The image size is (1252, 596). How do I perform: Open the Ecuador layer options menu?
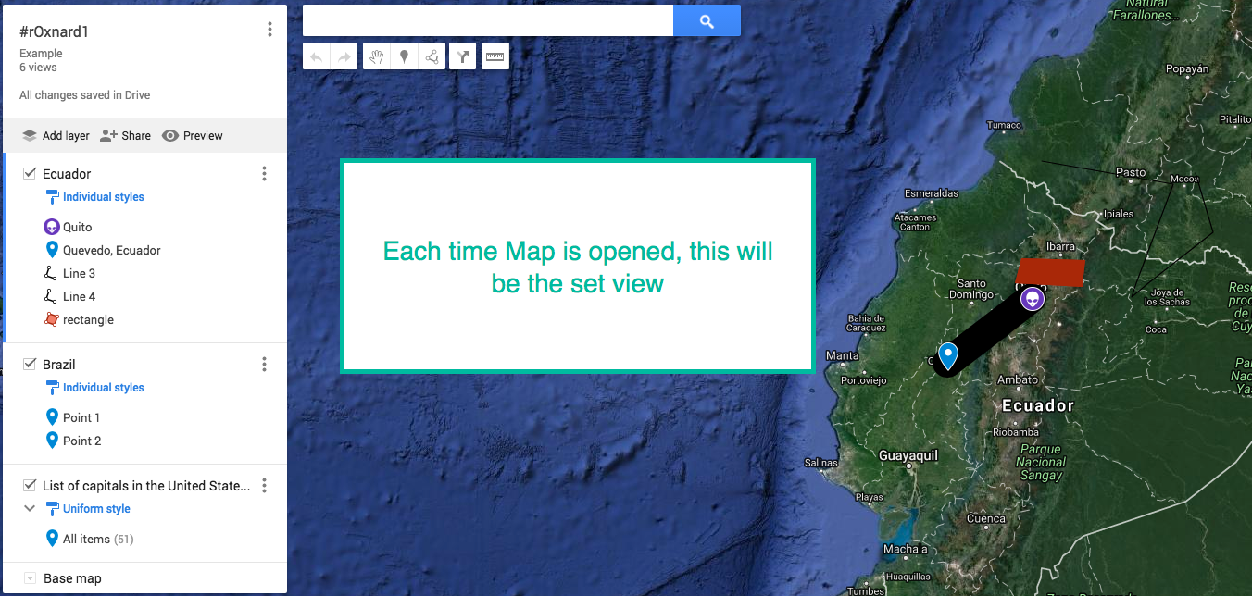264,174
